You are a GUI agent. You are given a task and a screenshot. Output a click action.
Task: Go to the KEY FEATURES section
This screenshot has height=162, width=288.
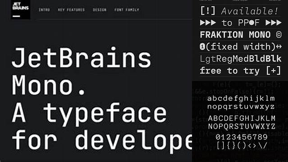click(x=71, y=10)
